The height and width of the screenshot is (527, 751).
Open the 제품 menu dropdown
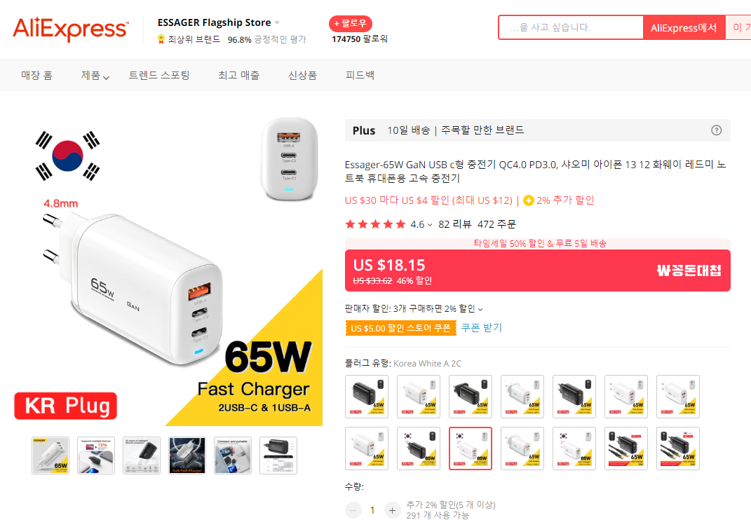click(x=95, y=75)
